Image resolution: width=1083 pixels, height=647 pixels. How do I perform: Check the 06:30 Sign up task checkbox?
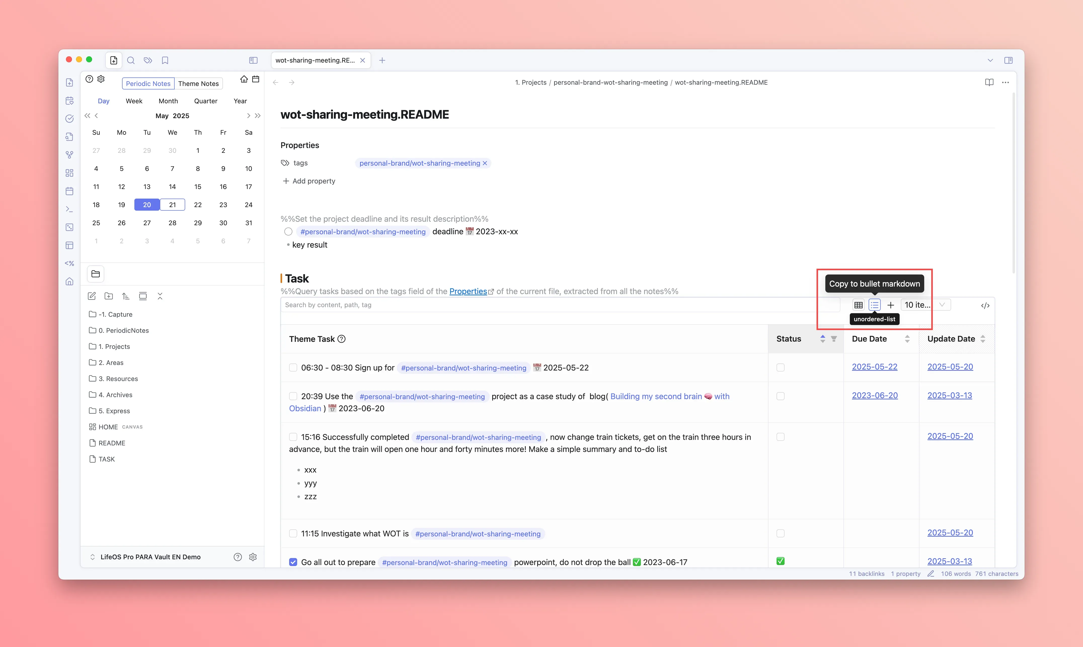click(x=293, y=367)
